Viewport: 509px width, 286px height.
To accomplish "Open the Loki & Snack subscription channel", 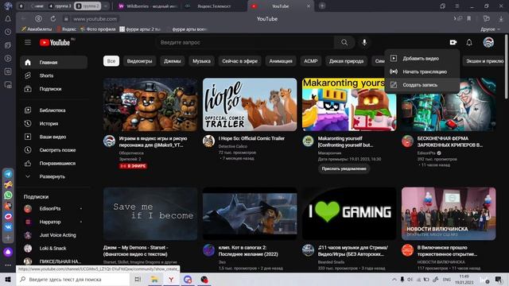I will coord(53,249).
